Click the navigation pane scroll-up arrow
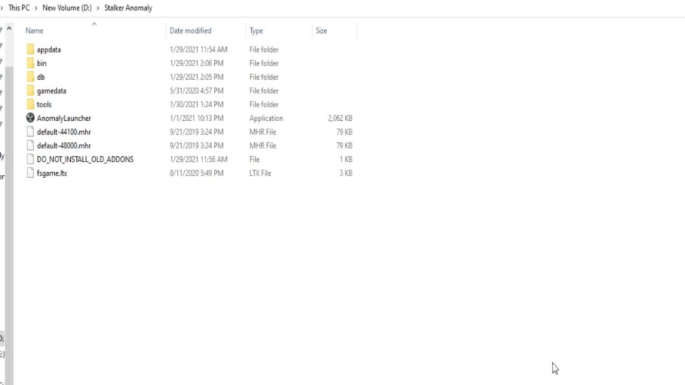 click(9, 28)
